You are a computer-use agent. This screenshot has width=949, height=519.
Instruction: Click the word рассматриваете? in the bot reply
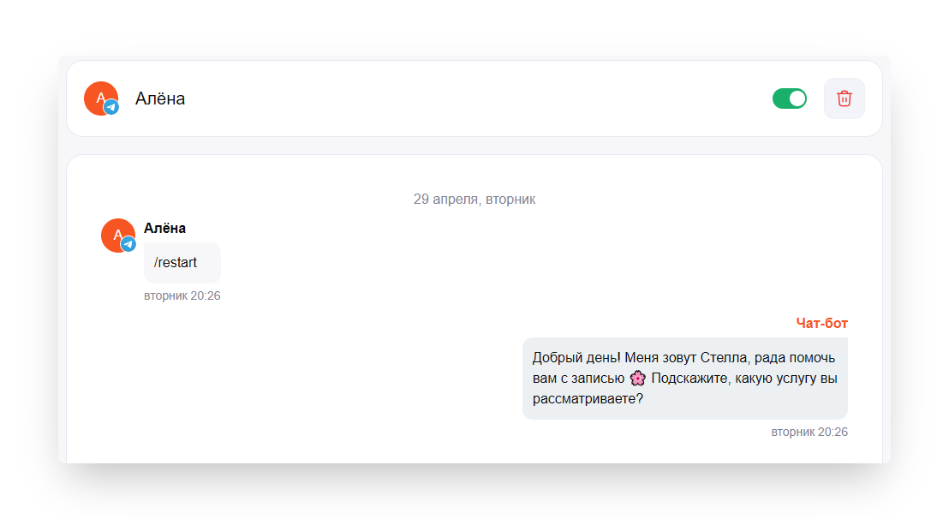[x=588, y=399]
